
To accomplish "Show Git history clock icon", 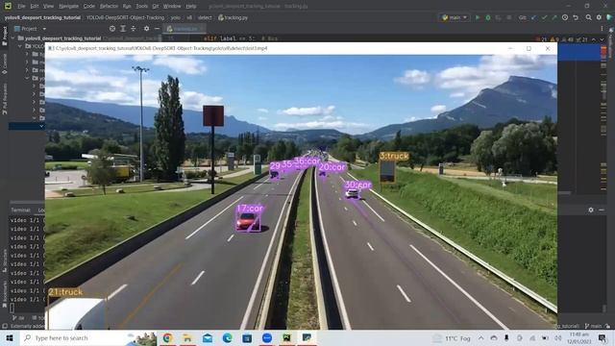I will (565, 17).
